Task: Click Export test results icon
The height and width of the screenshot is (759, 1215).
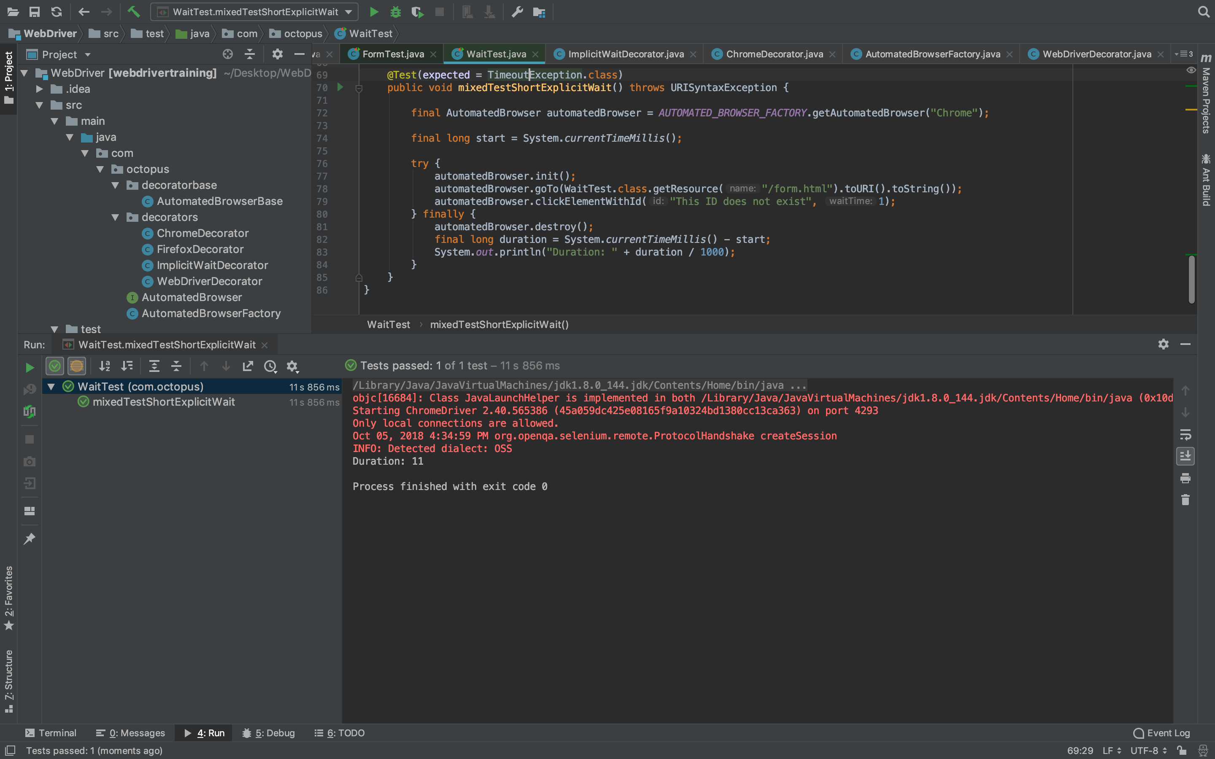Action: point(248,366)
